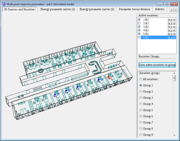
Task: Select Group 2 radio button
Action: [x=141, y=92]
